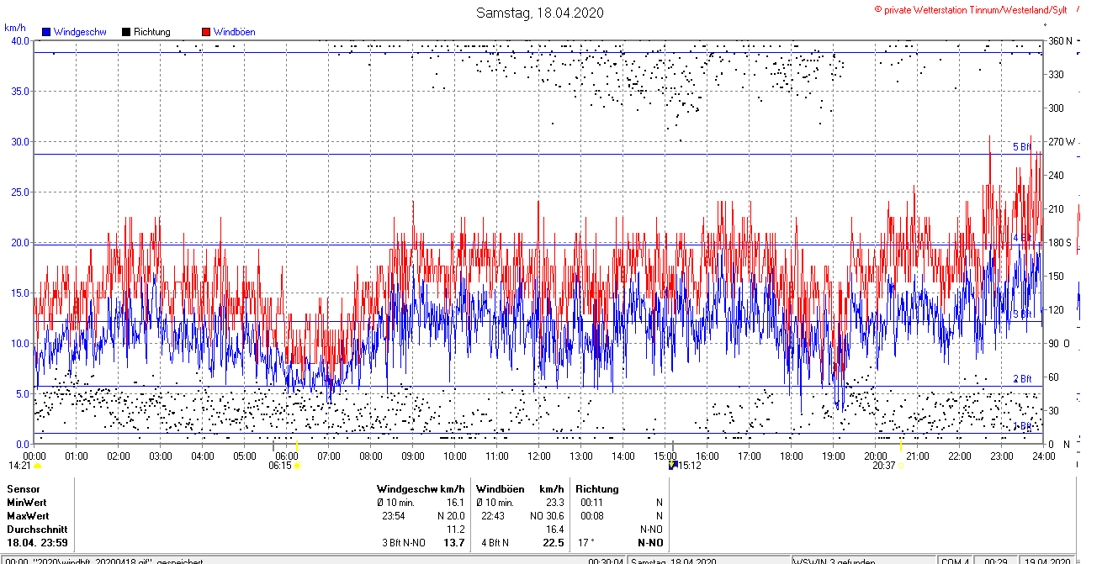The image size is (1102, 564).
Task: Click the 270 W direction axis label
Action: coord(1061,141)
